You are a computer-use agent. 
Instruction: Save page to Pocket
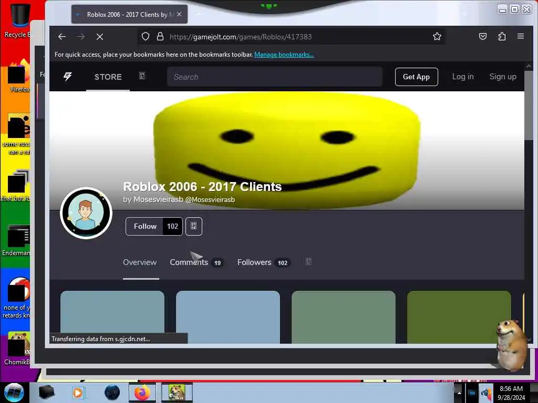[x=483, y=36]
